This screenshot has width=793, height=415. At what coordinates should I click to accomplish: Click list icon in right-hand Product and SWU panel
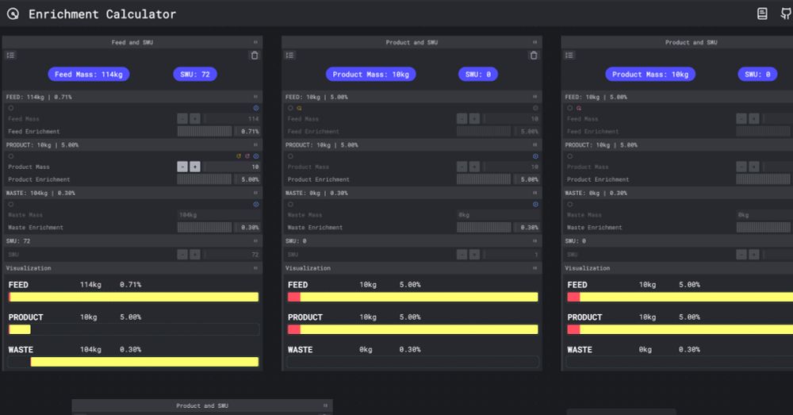pos(569,56)
